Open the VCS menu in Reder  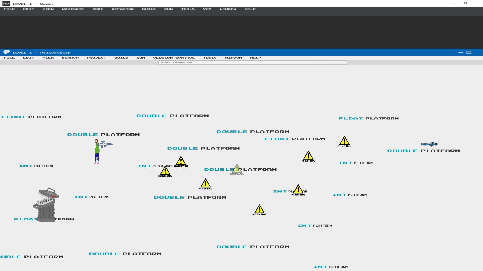pyautogui.click(x=207, y=9)
